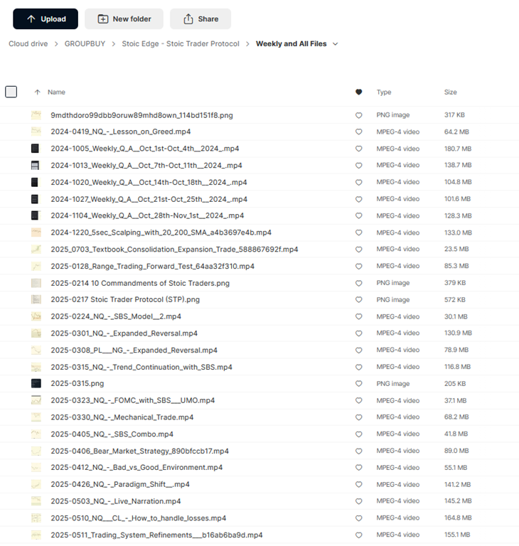Viewport: 519px width, 546px height.
Task: Click the heart icon in column header
Action: tap(358, 92)
